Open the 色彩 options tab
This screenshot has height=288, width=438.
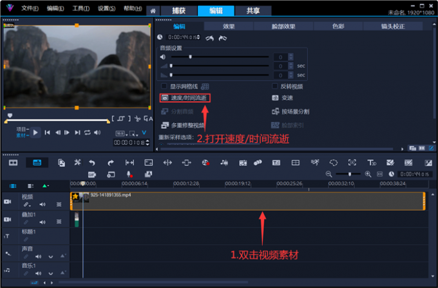coord(338,26)
